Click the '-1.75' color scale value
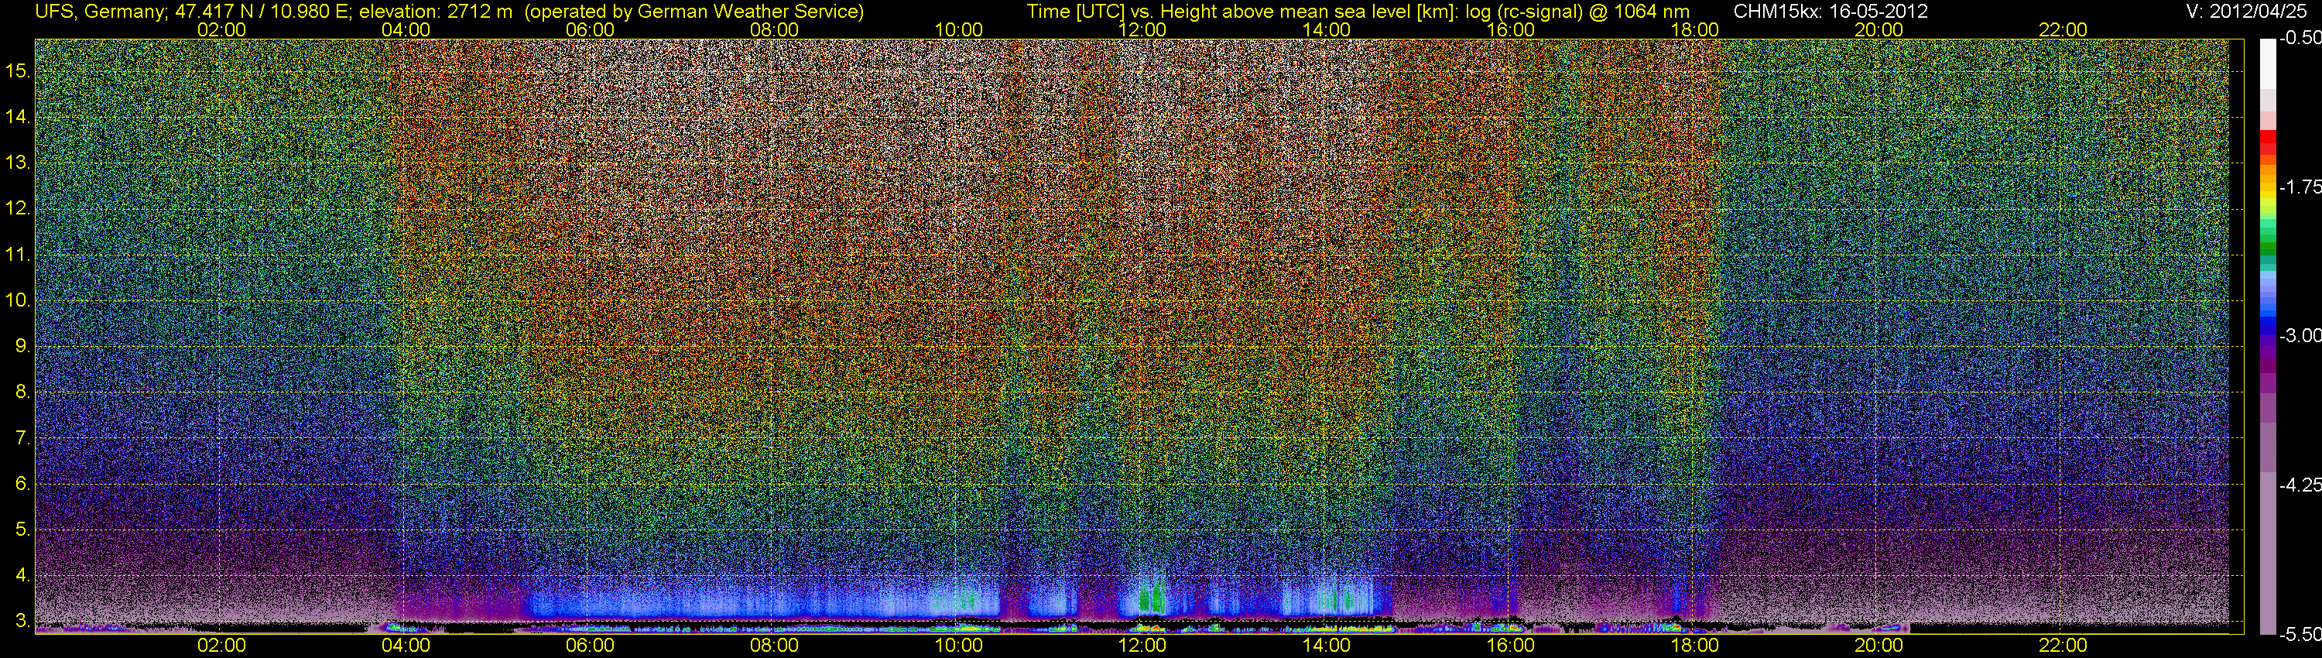The image size is (2322, 658). [x=2300, y=187]
